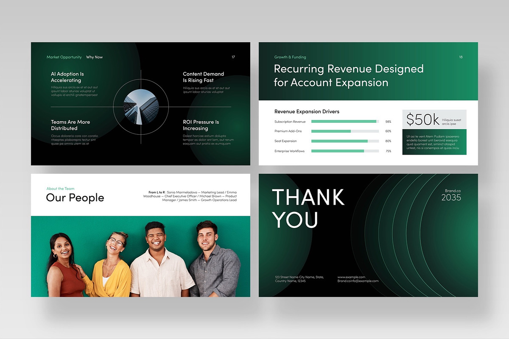Select the "About the Team" label

click(60, 189)
